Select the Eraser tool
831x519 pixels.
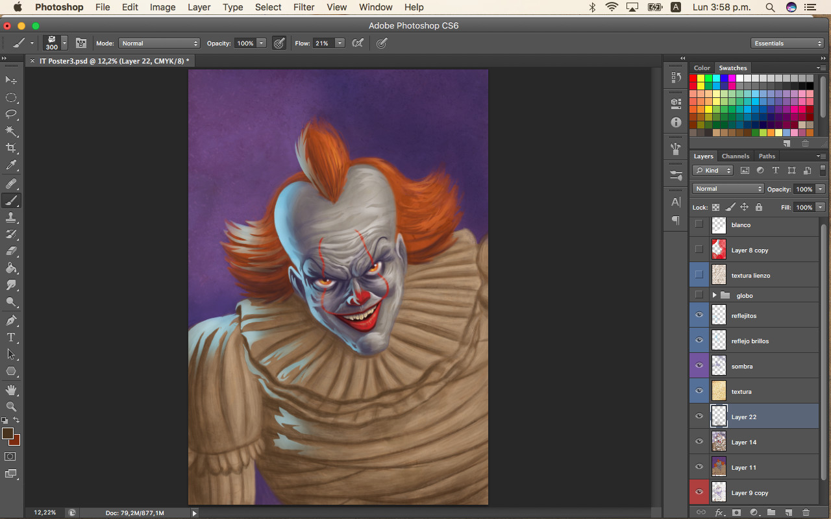click(x=11, y=251)
